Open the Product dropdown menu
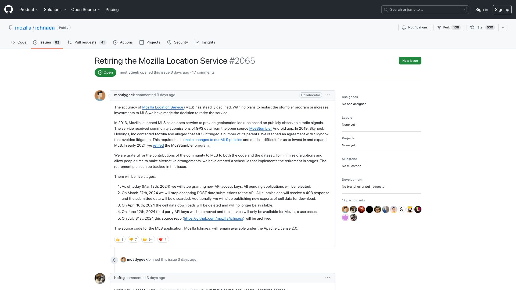Screen dimensions: 516x290 (x=29, y=10)
